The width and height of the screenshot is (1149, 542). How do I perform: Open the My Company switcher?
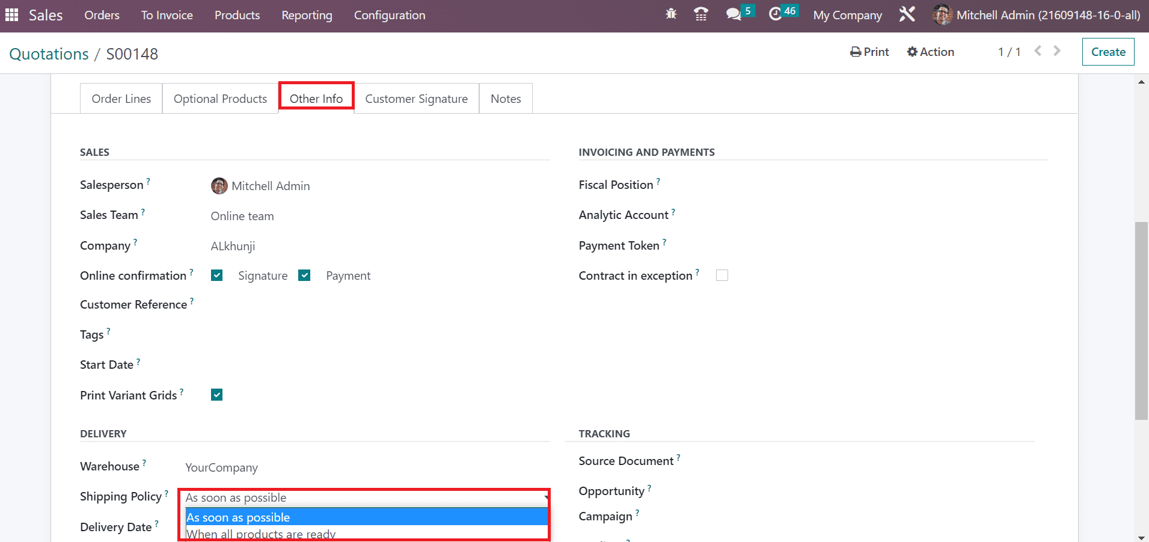847,15
